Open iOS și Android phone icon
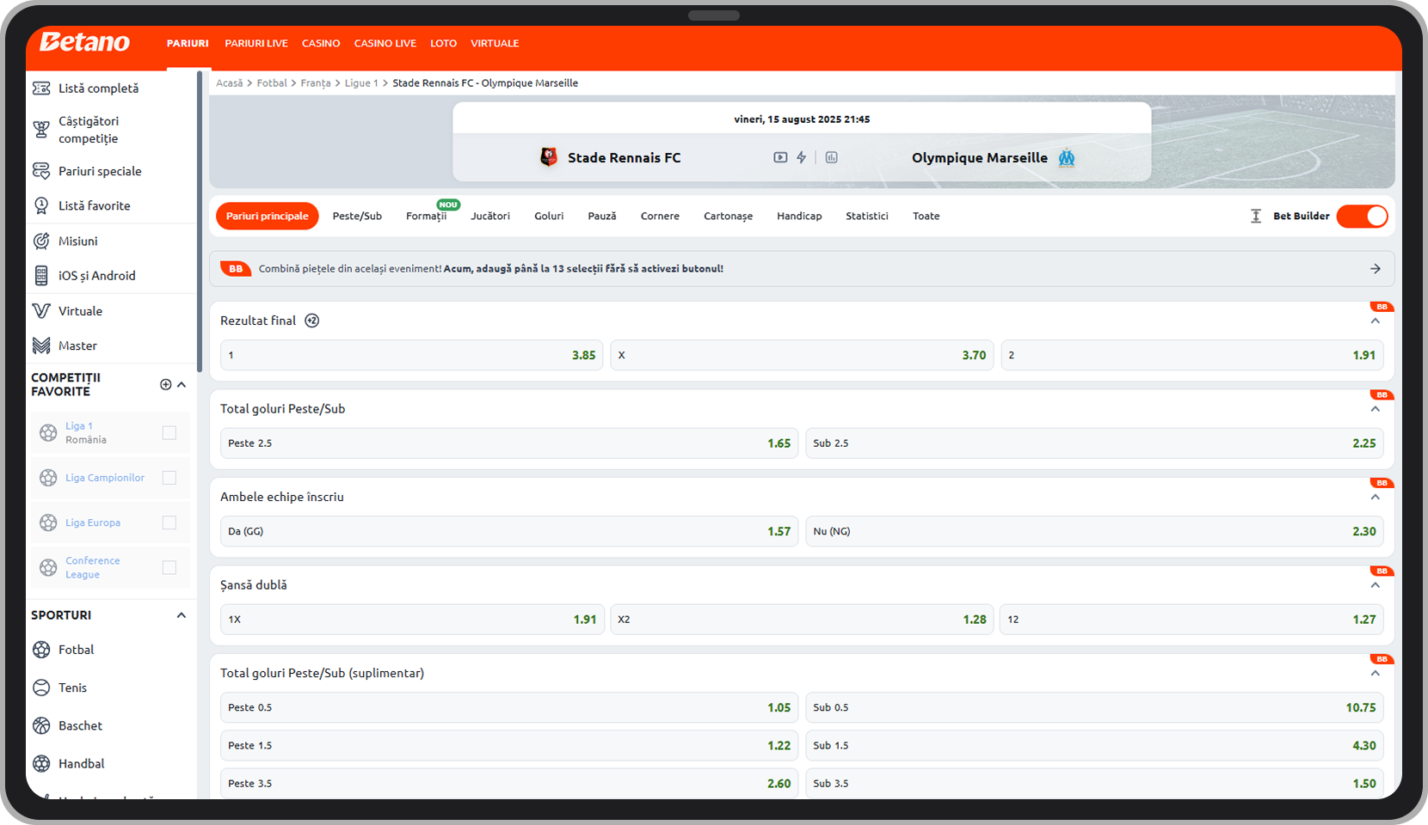The image size is (1428, 825). click(41, 276)
